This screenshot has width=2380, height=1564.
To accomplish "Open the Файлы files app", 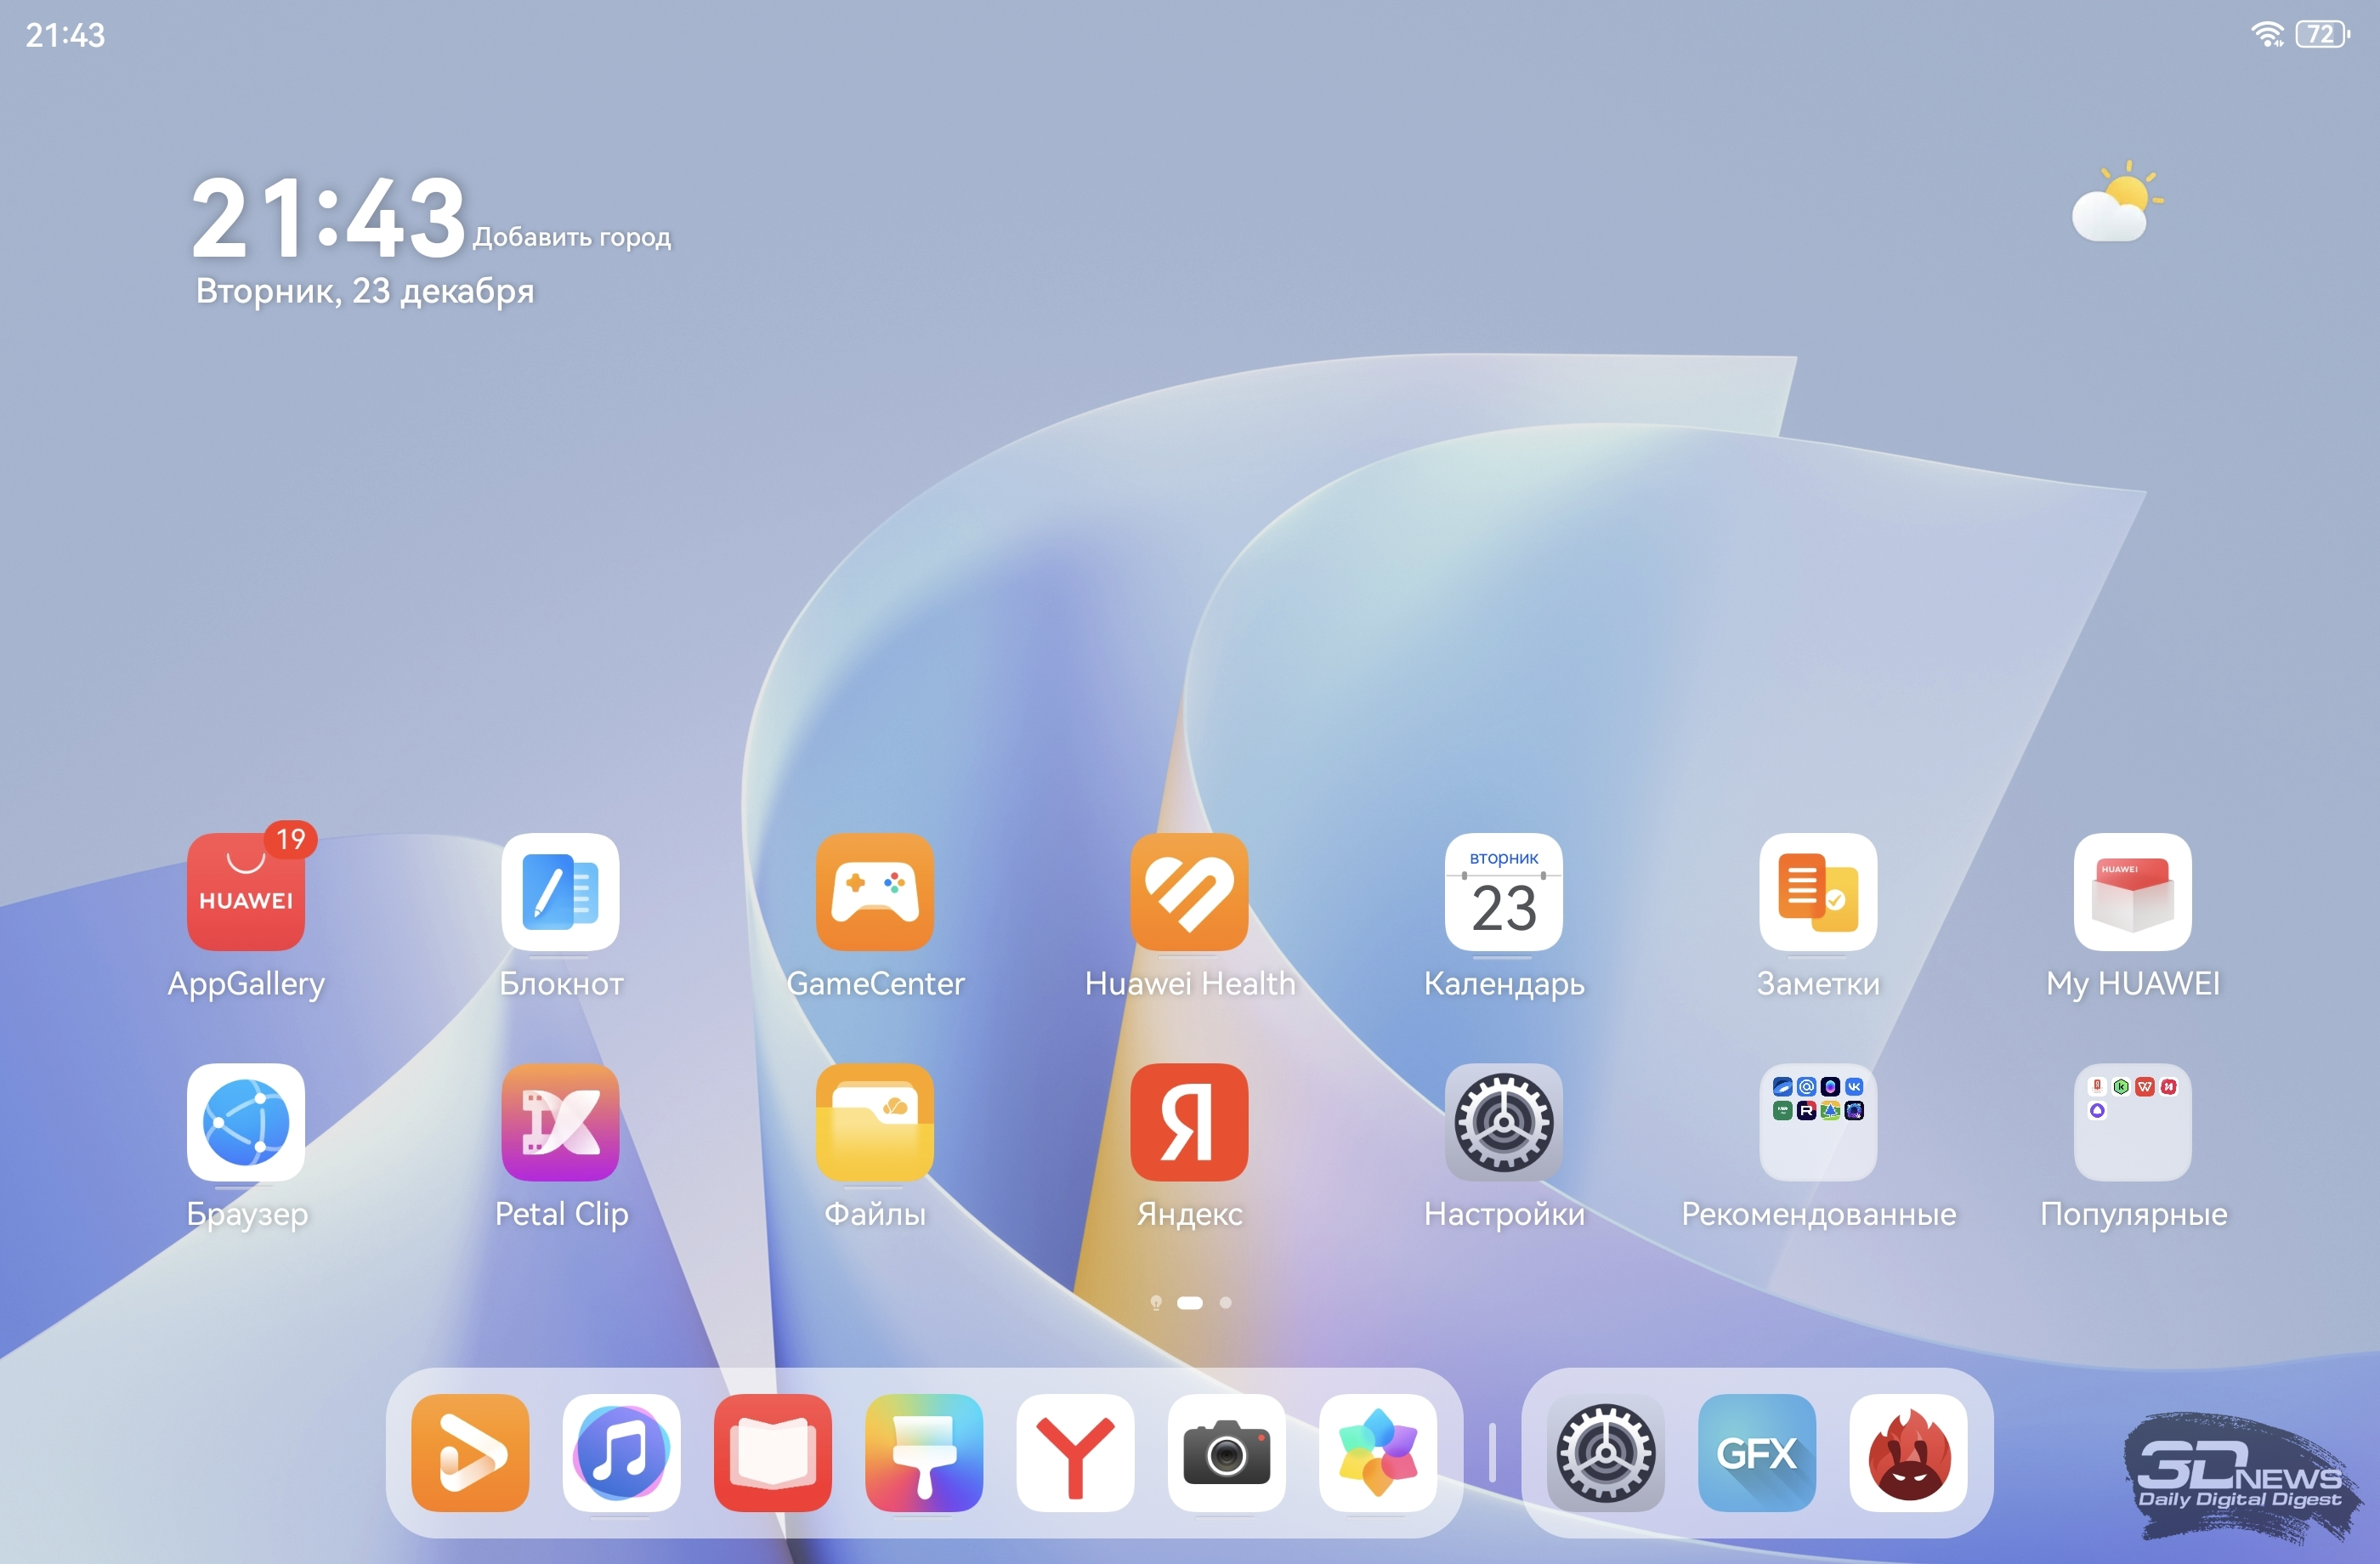I will coord(874,1121).
